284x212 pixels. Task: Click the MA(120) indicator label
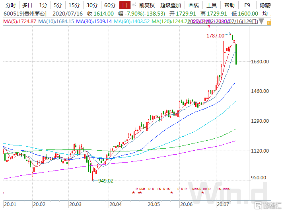(169, 22)
